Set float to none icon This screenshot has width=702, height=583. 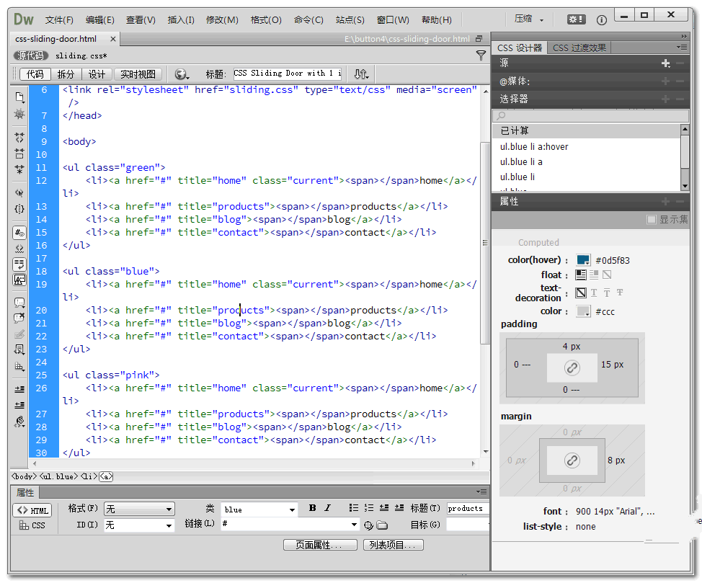pyautogui.click(x=607, y=275)
